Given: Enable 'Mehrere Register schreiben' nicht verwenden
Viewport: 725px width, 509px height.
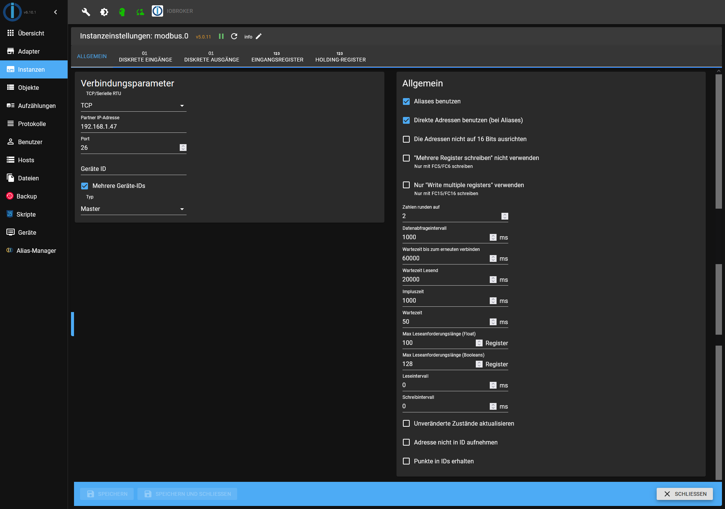Looking at the screenshot, I should (x=406, y=158).
